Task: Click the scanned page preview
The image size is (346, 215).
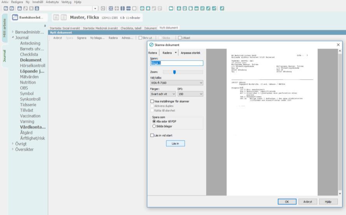Action: (272, 122)
